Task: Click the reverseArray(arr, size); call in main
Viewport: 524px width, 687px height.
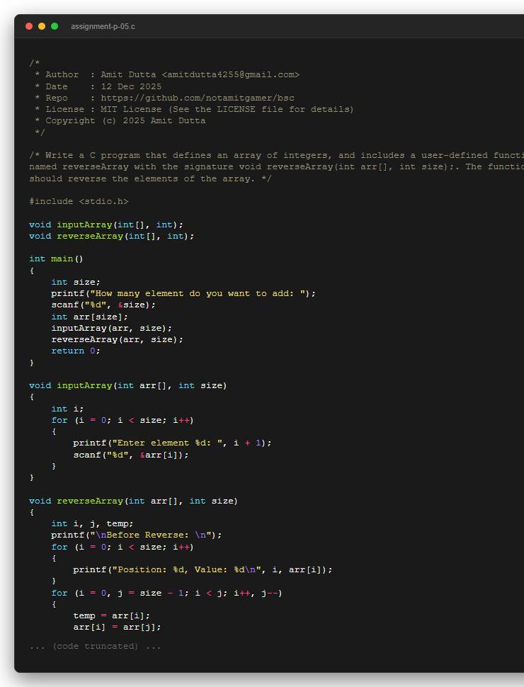Action: click(x=117, y=339)
